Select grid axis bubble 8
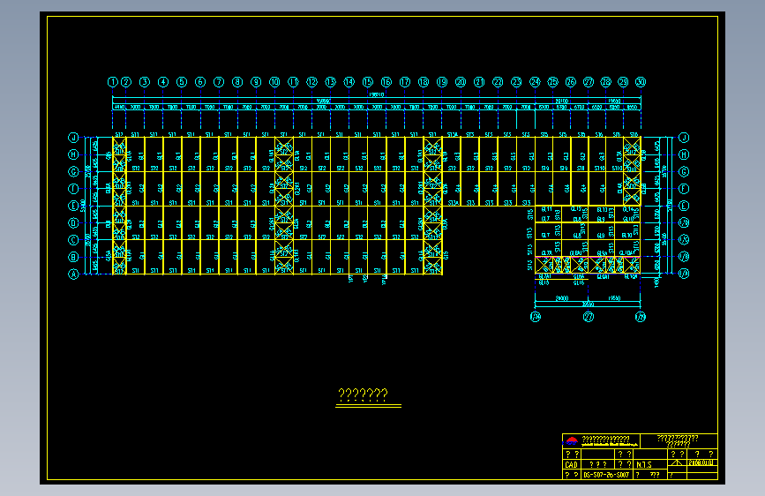The width and height of the screenshot is (765, 496). pyautogui.click(x=237, y=82)
